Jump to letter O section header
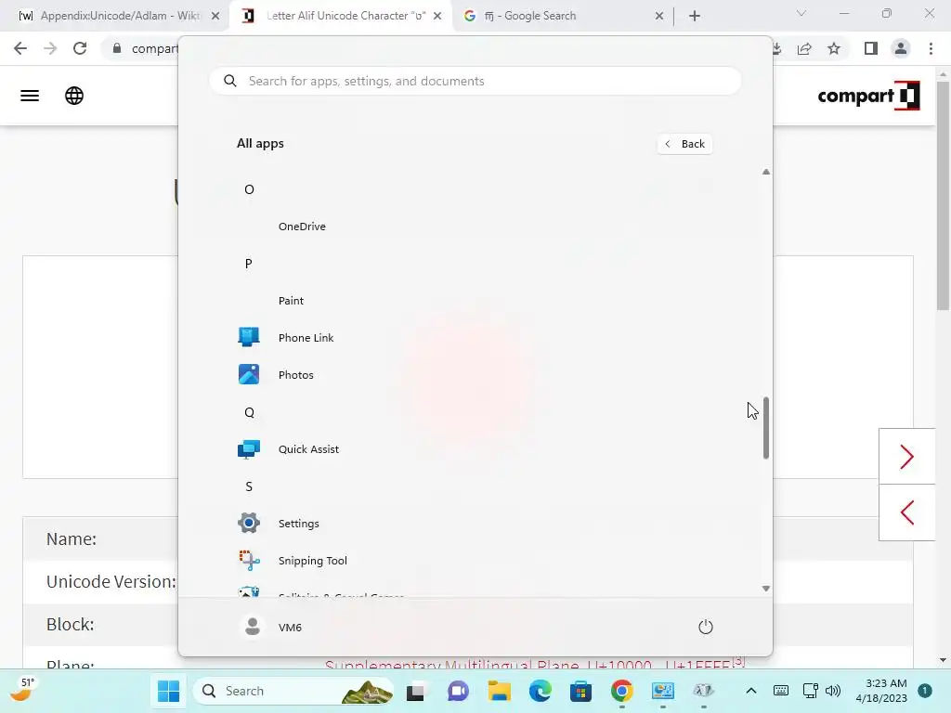Image resolution: width=951 pixels, height=713 pixels. (x=249, y=189)
